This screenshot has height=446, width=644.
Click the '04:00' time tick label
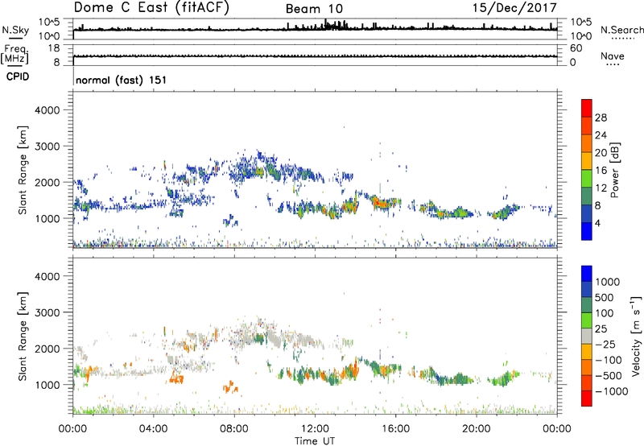click(154, 429)
